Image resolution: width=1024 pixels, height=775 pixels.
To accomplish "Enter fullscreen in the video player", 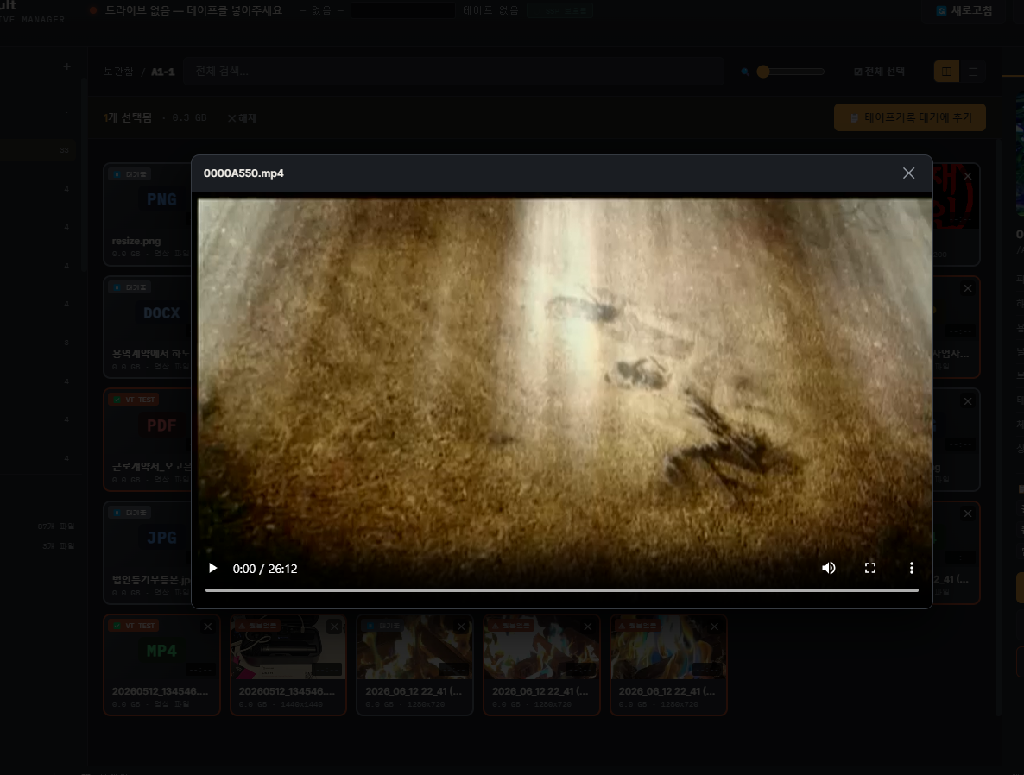I will [x=869, y=568].
